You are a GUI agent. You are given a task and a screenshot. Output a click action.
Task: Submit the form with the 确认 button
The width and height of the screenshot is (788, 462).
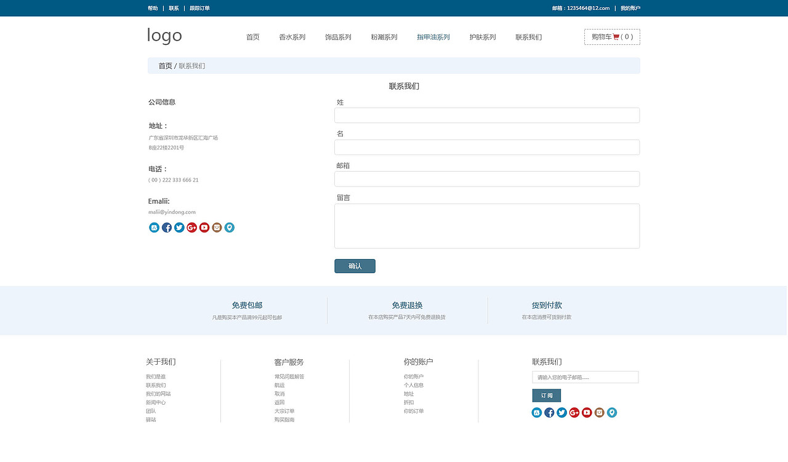355,266
